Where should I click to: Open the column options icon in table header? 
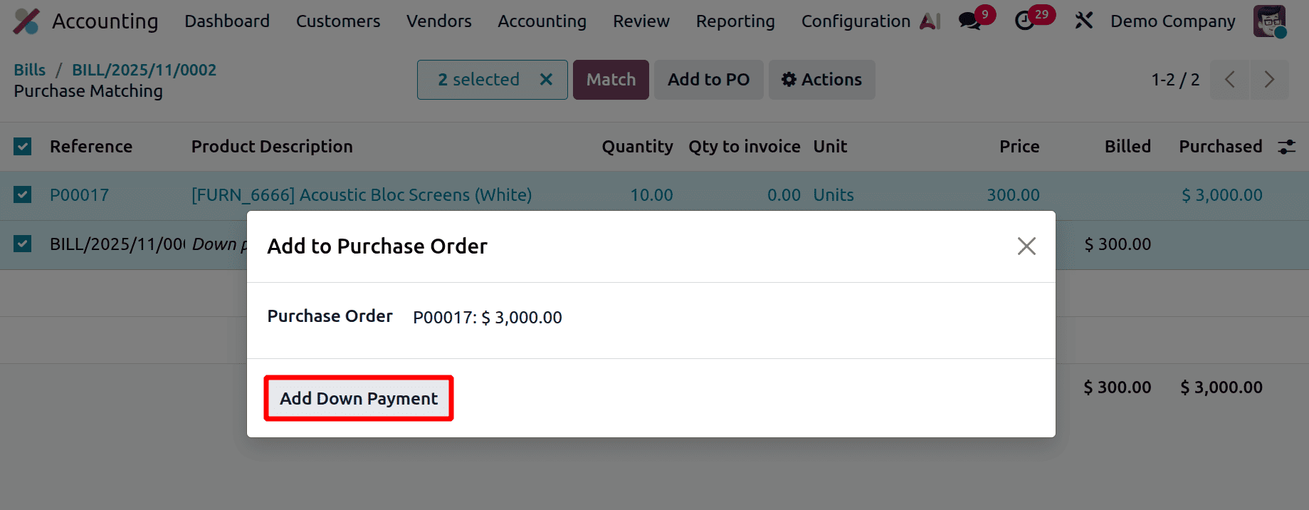pyautogui.click(x=1286, y=147)
